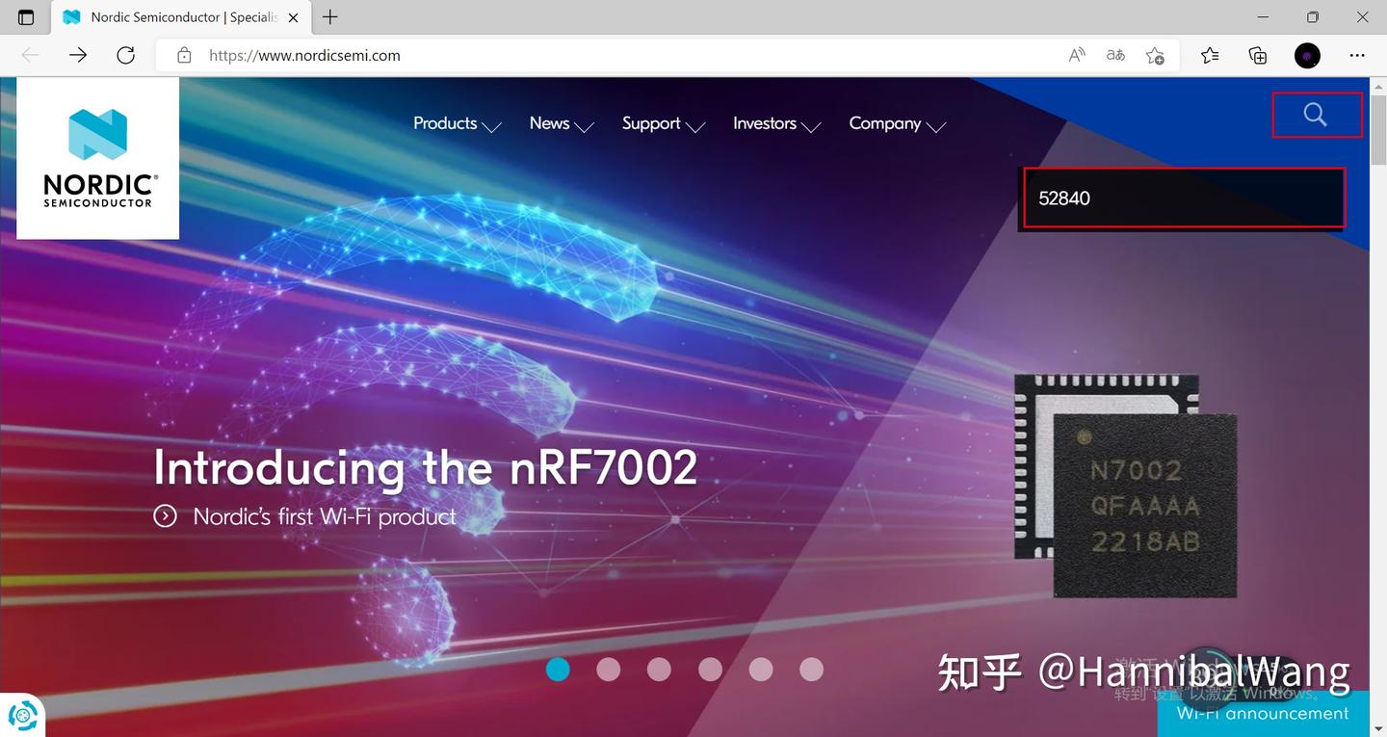
Task: Select Investors in the navigation menu
Action: pyautogui.click(x=764, y=123)
